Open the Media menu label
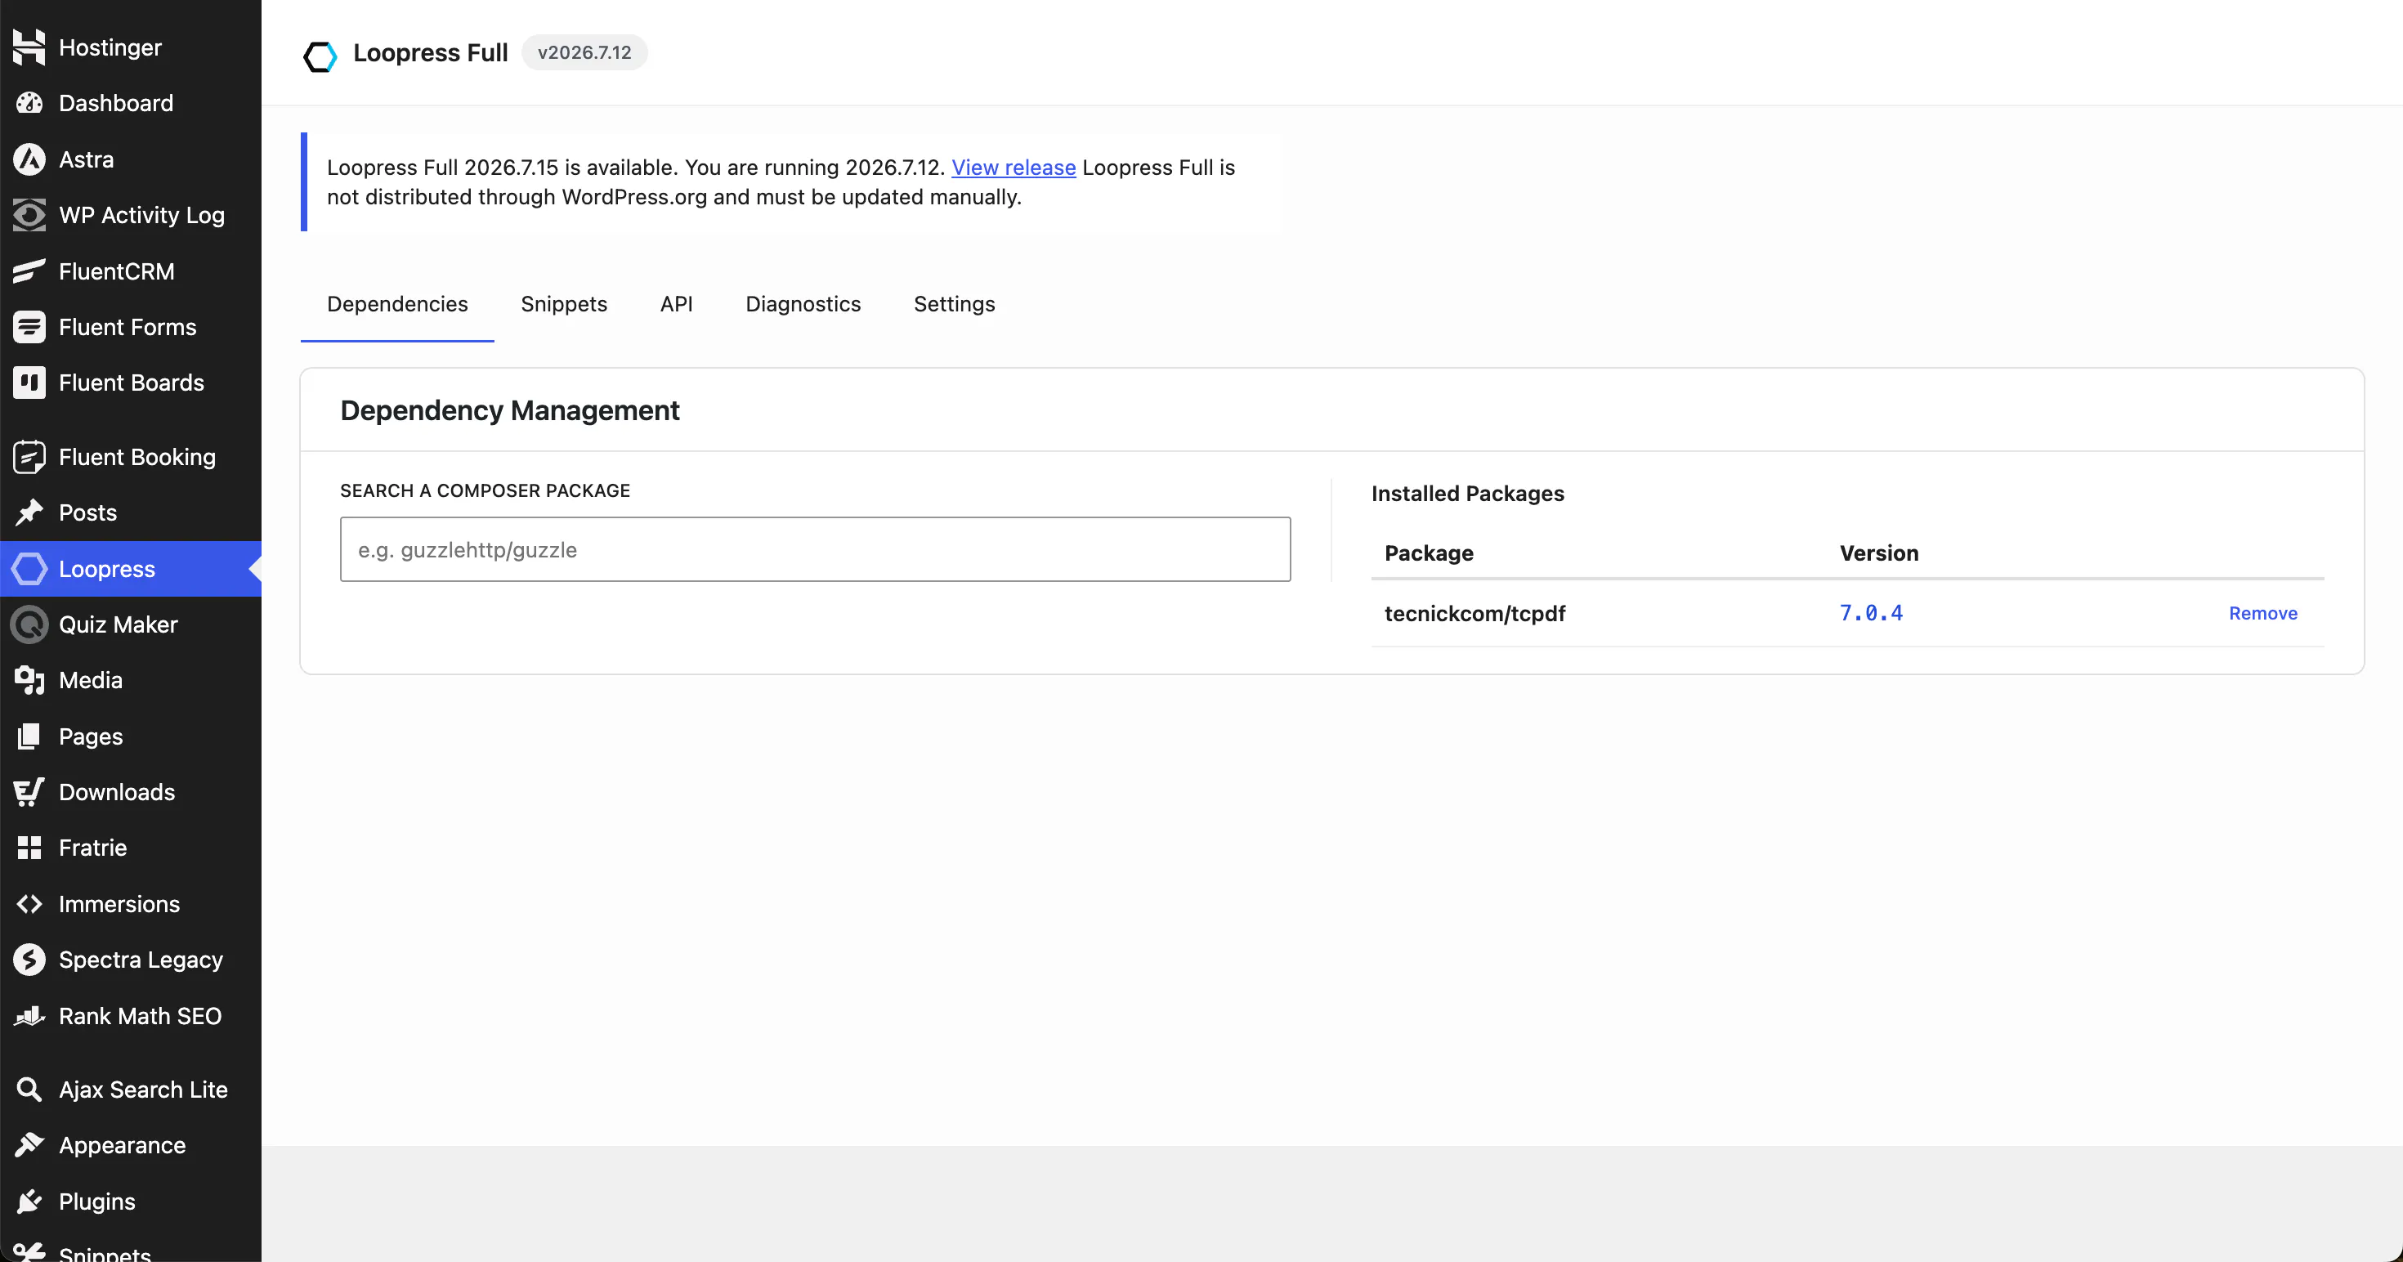Image resolution: width=2403 pixels, height=1262 pixels. (91, 680)
